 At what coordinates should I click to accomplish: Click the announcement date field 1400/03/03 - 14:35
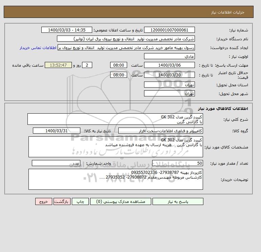[66, 30]
